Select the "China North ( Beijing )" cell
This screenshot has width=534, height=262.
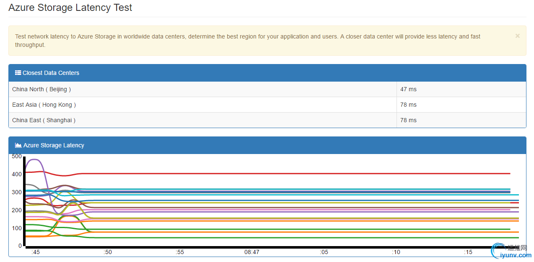click(202, 89)
